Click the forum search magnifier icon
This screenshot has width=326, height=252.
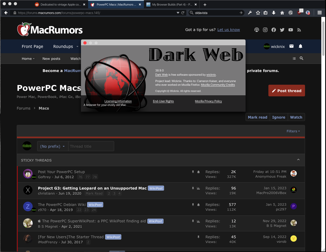tap(302, 58)
